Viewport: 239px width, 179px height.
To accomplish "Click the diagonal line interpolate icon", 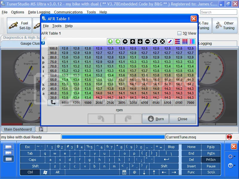I will tap(170, 41).
